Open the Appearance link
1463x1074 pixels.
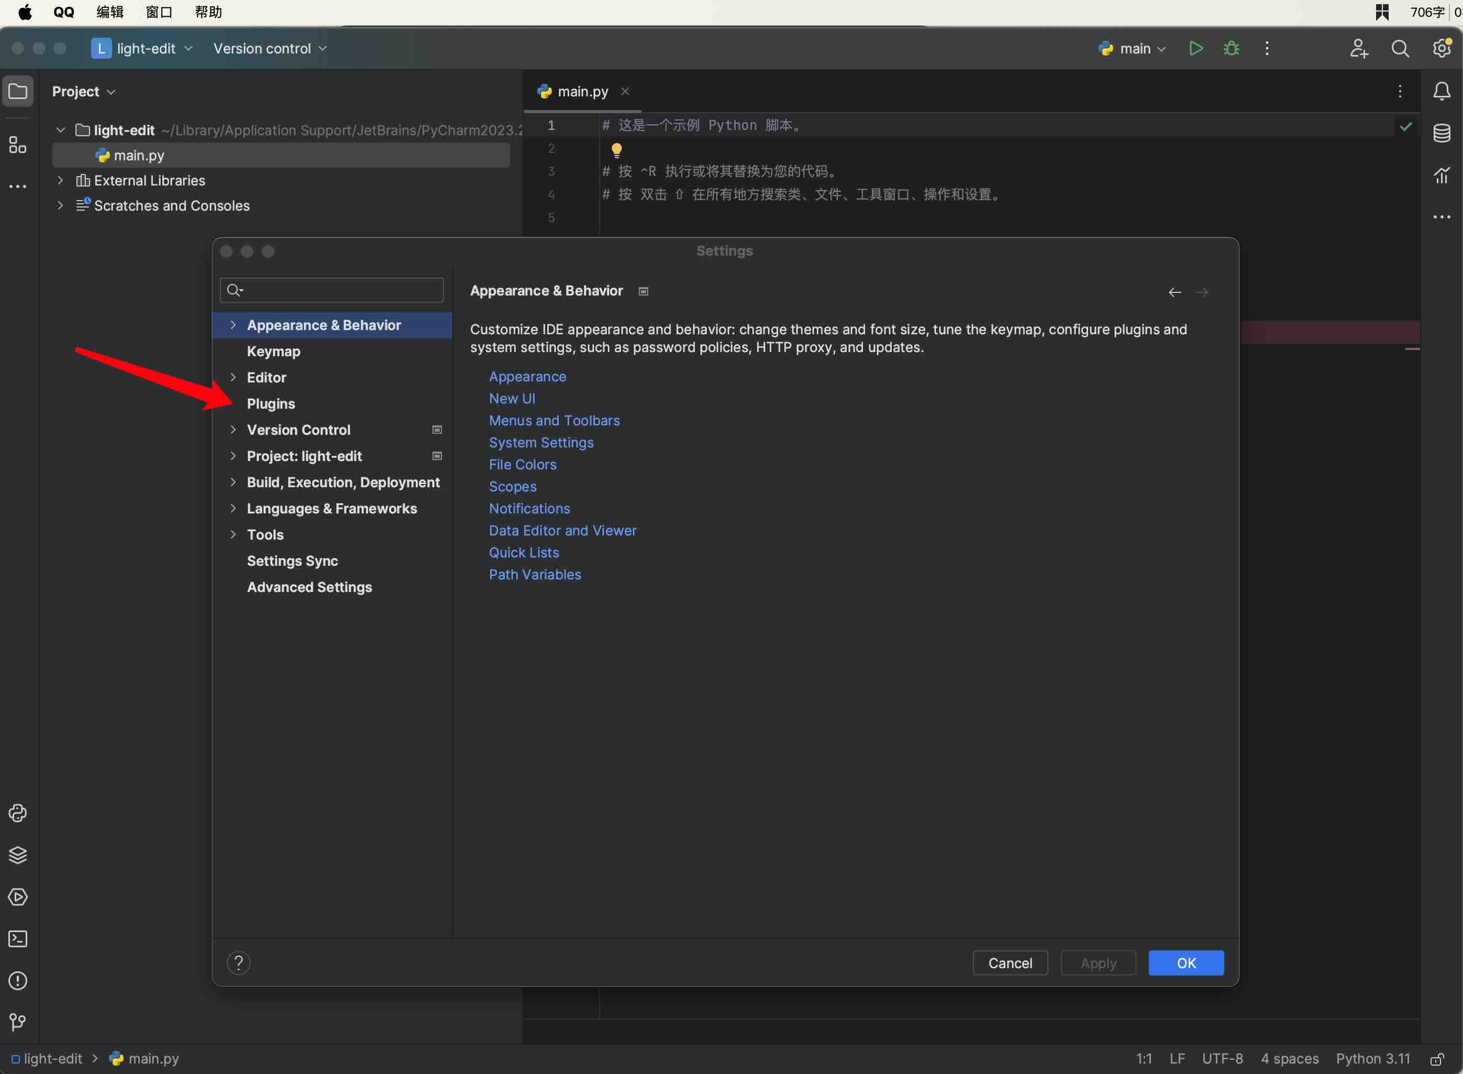527,376
